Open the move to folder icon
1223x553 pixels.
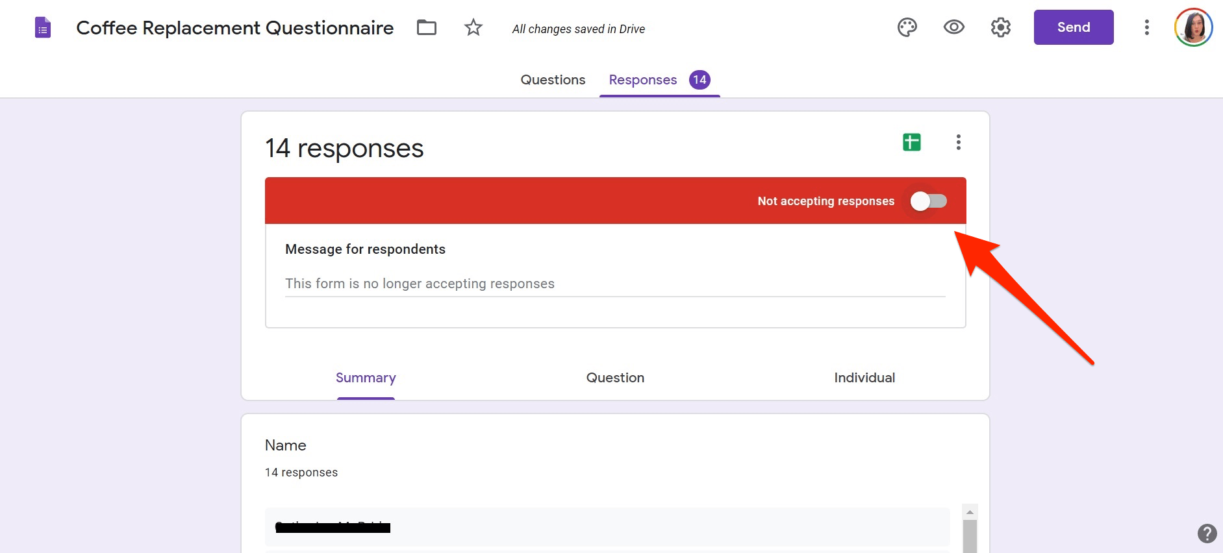[x=427, y=27]
